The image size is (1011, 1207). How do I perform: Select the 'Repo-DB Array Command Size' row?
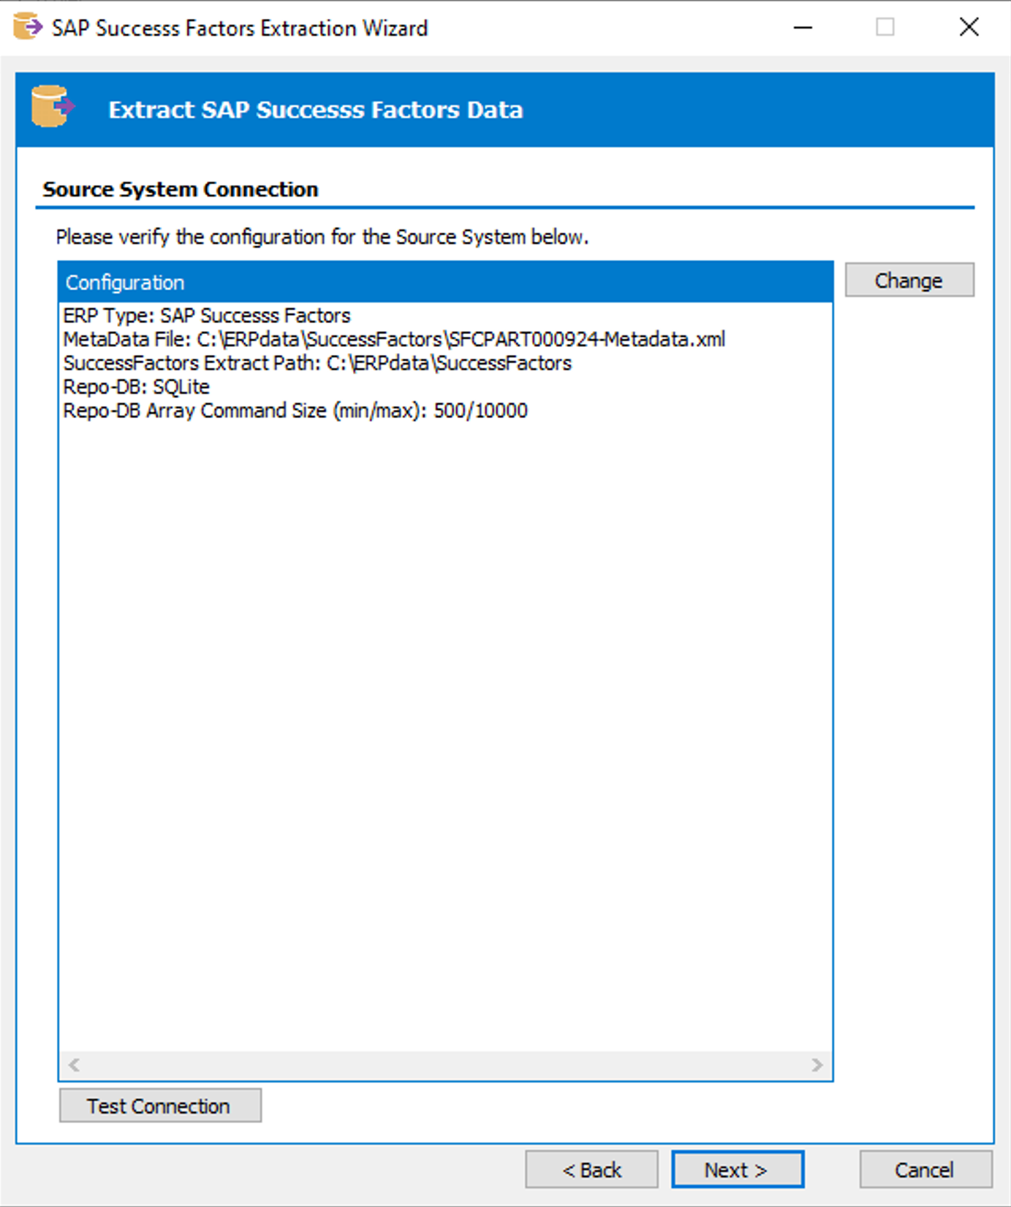[x=445, y=411]
